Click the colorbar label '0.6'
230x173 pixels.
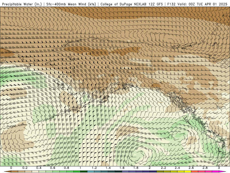pos(53,168)
